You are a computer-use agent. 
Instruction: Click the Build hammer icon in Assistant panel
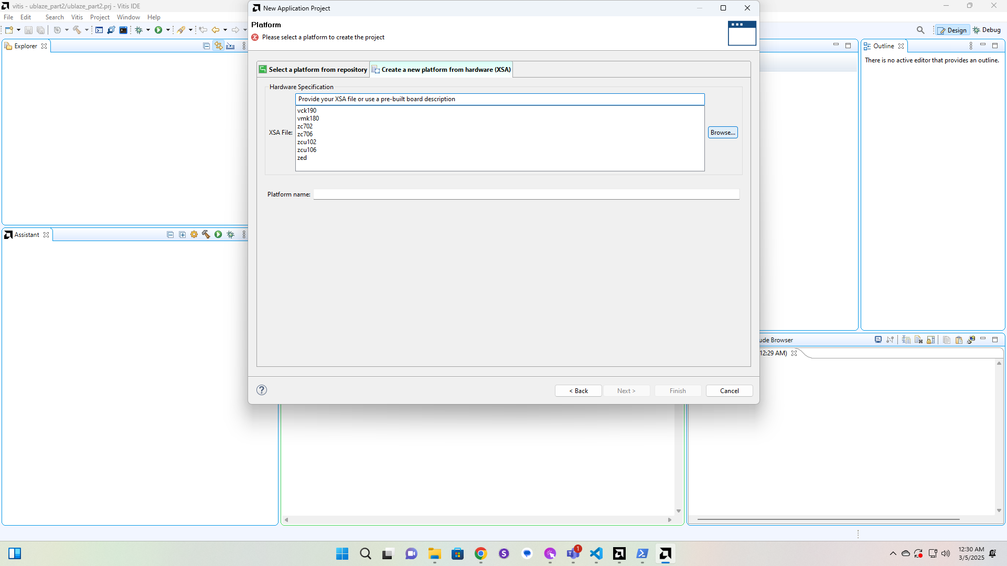pyautogui.click(x=206, y=235)
